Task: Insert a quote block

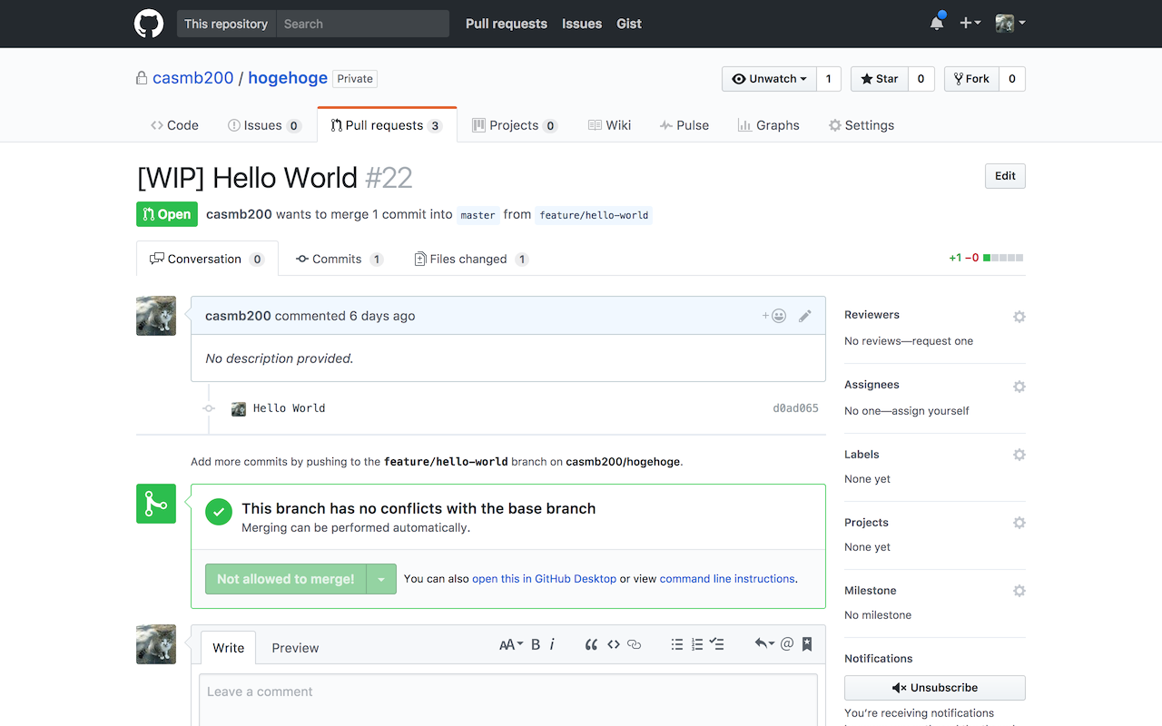Action: (x=591, y=644)
